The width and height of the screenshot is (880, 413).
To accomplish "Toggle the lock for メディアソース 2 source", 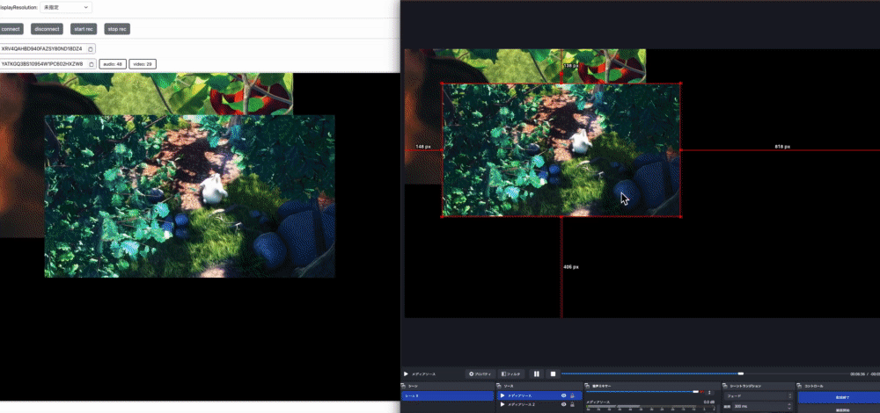I will click(x=573, y=404).
